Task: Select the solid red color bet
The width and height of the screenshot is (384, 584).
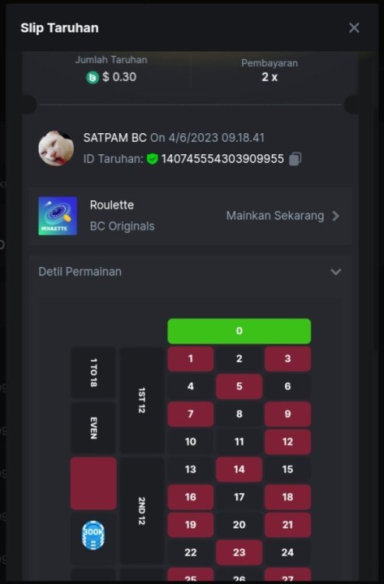Action: click(93, 484)
